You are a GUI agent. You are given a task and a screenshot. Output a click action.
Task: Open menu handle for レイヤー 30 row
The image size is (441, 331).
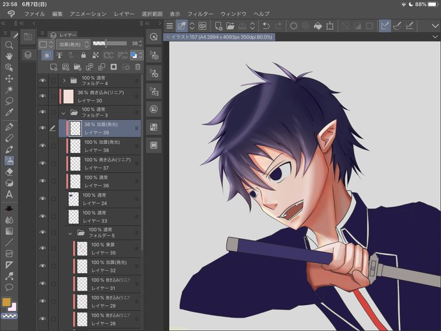(137, 96)
